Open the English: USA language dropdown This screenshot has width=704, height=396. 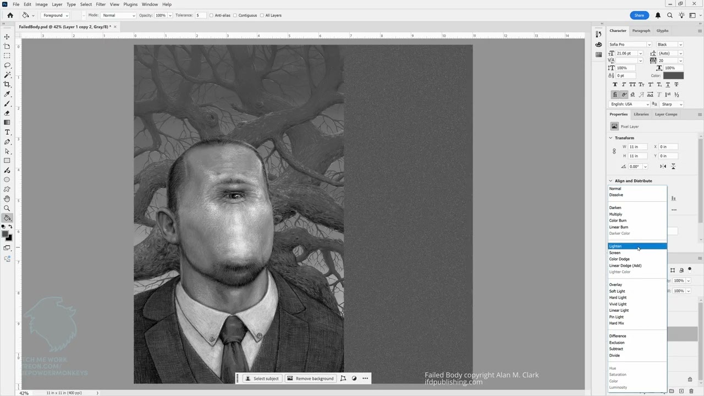pyautogui.click(x=630, y=104)
